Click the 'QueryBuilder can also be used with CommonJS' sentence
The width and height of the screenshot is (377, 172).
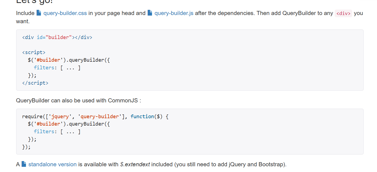(78, 100)
